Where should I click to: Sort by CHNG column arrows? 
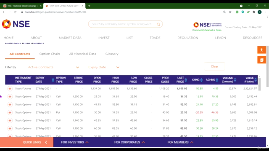(201, 80)
